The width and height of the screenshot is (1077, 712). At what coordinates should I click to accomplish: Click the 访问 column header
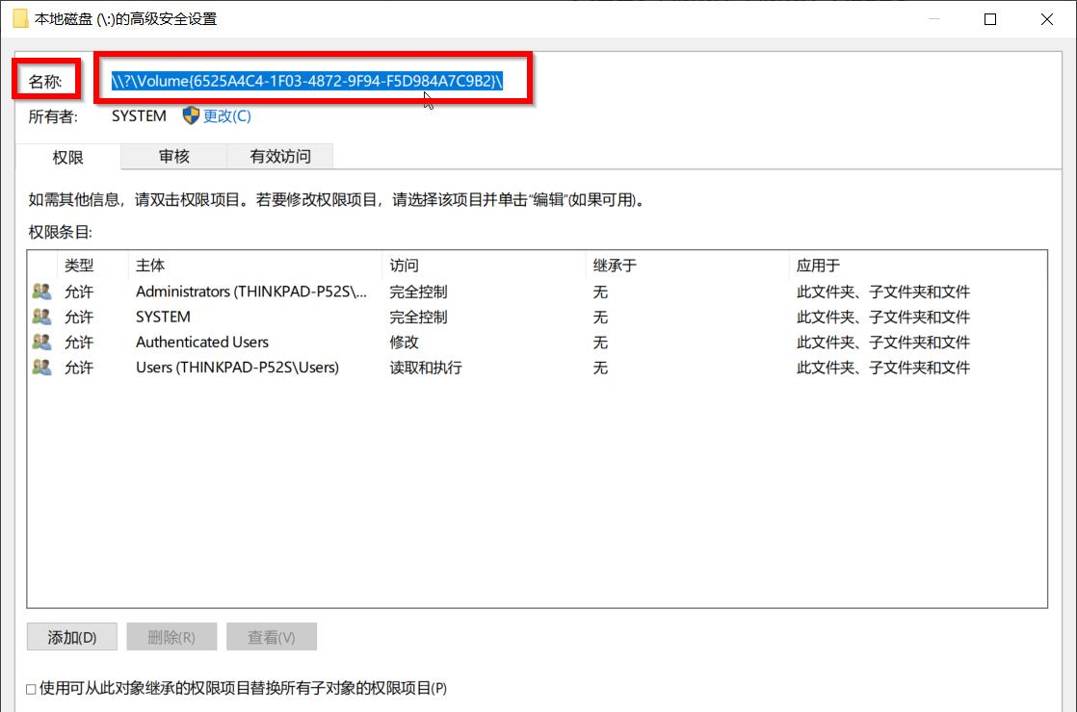click(x=484, y=265)
